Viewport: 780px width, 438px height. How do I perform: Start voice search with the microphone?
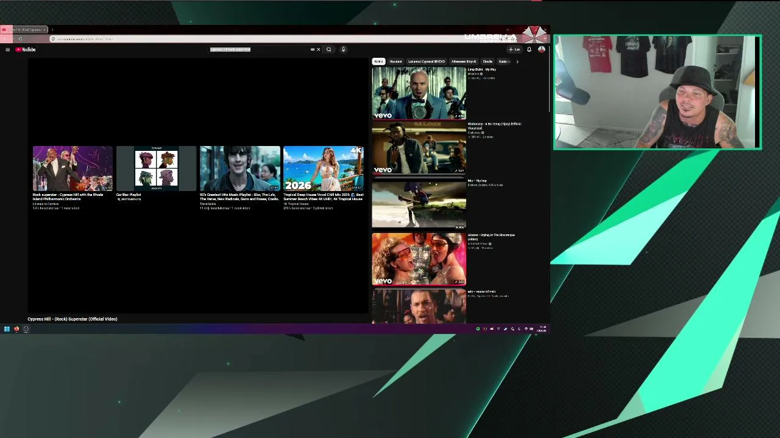[343, 49]
